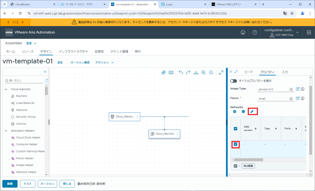Clear the Flavor small value
Viewport: 315px width, 191px height.
point(291,99)
